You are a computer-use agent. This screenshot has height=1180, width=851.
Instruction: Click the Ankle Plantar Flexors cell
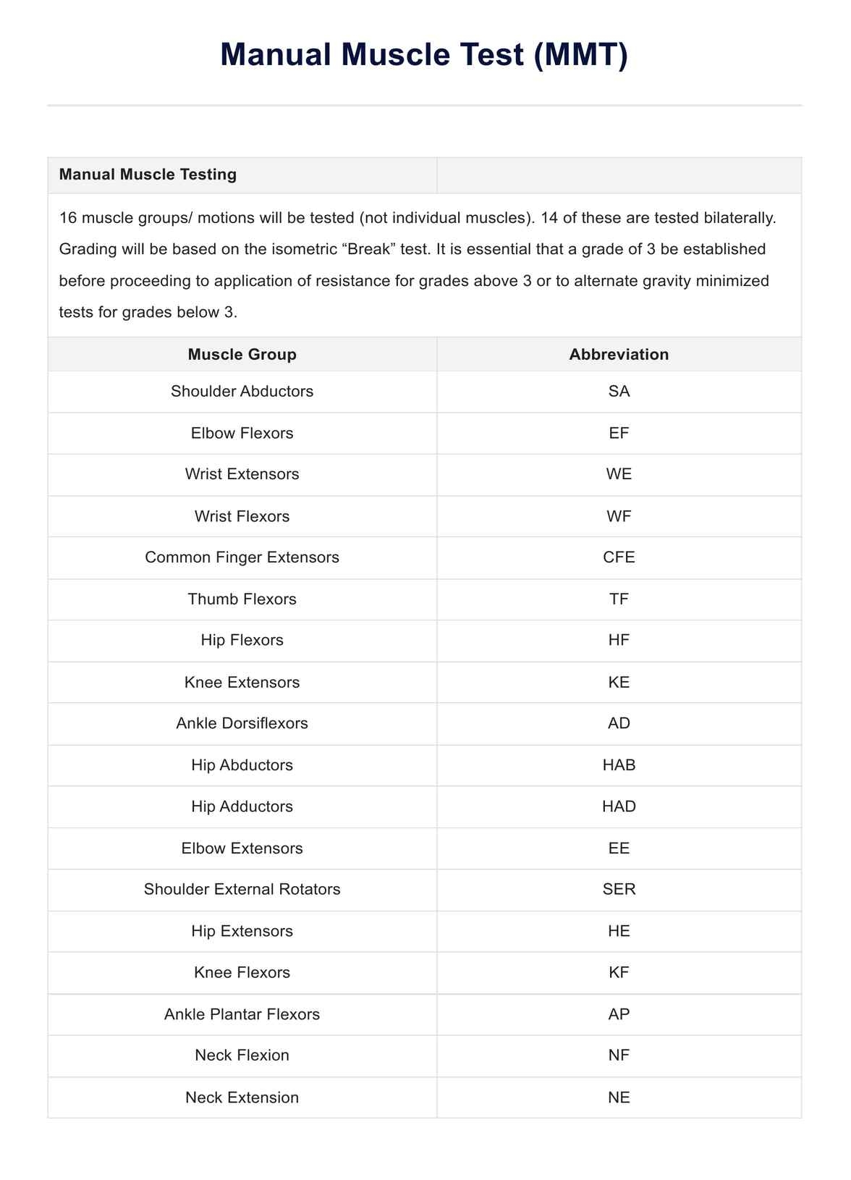coord(242,1014)
